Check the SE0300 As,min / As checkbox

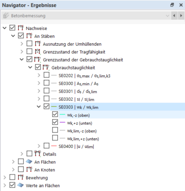click(47, 83)
